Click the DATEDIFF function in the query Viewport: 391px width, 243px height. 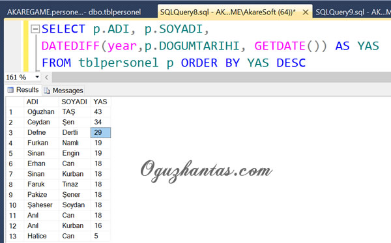(70, 46)
